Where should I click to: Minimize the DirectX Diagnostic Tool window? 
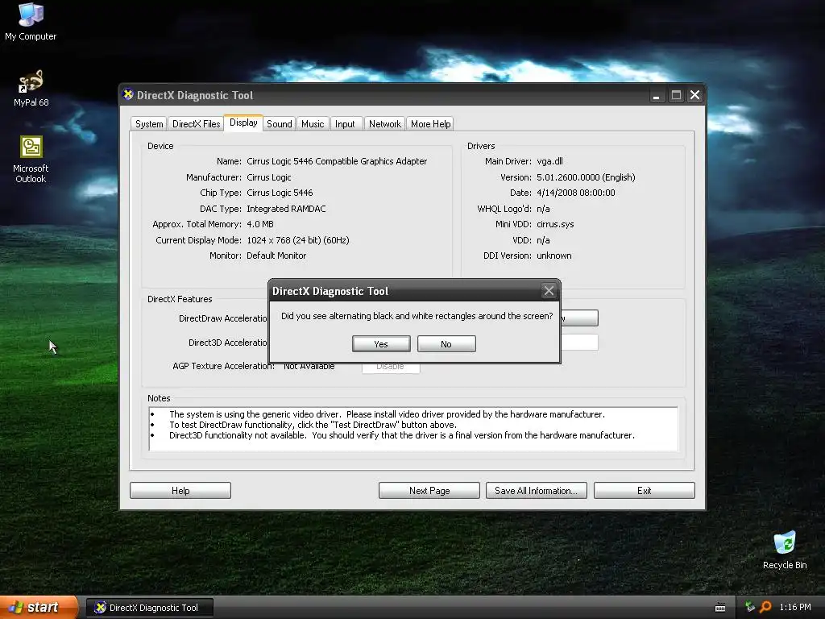tap(656, 95)
